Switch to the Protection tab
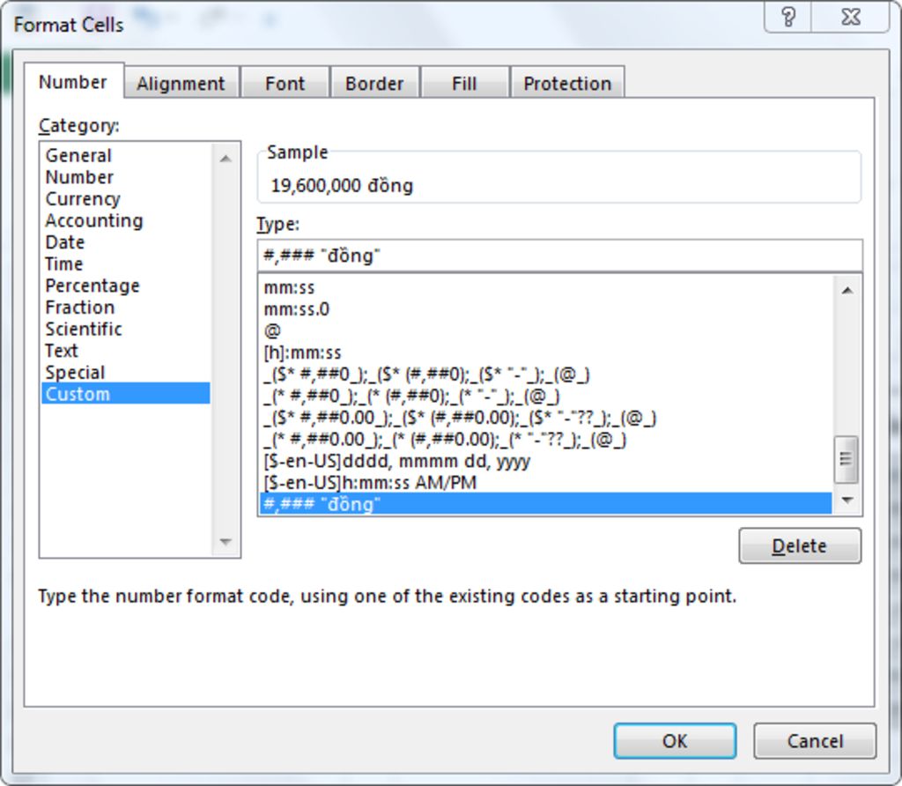This screenshot has width=902, height=786. tap(566, 84)
